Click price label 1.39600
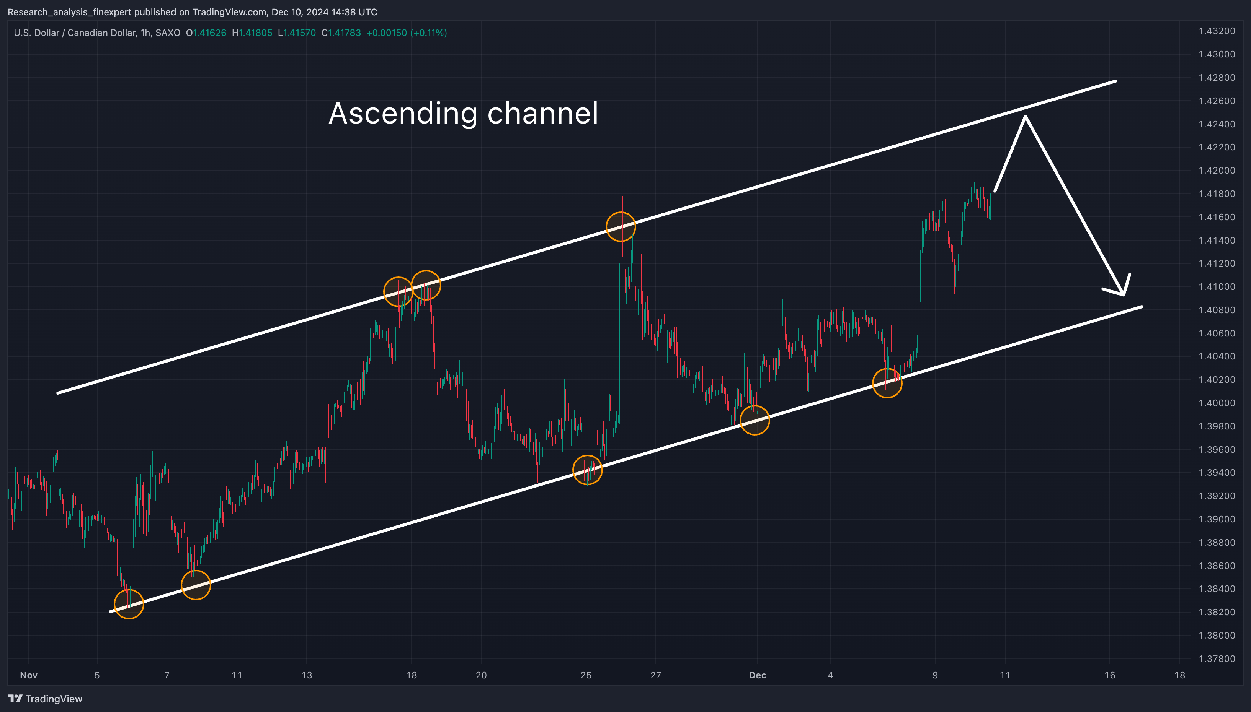This screenshot has height=712, width=1251. pyautogui.click(x=1217, y=449)
